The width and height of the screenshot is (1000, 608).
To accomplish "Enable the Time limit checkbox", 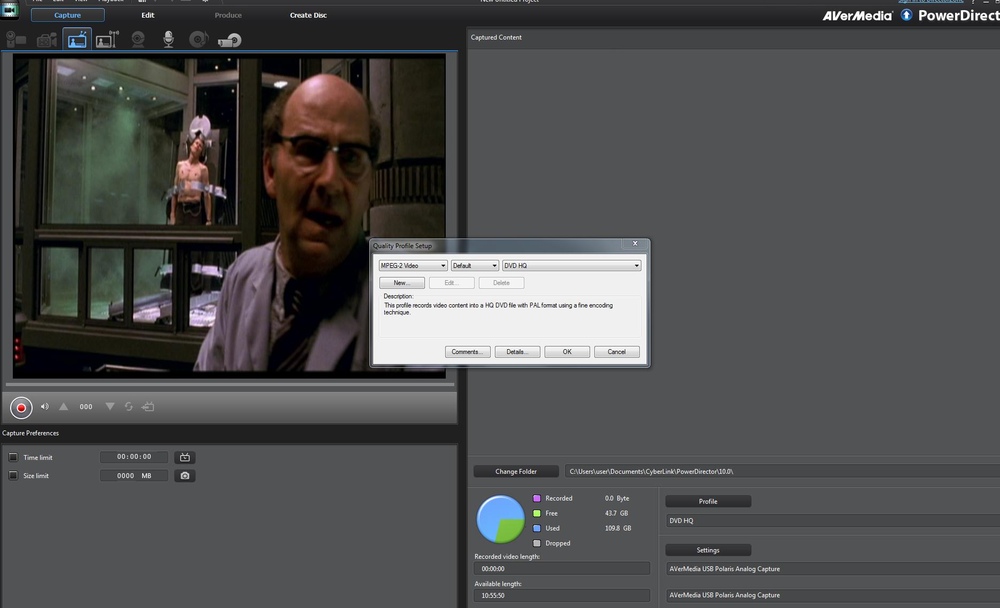I will (x=13, y=457).
